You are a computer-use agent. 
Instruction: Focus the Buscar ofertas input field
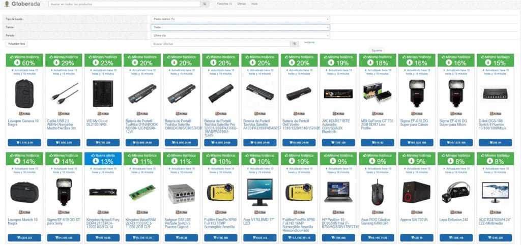221,44
